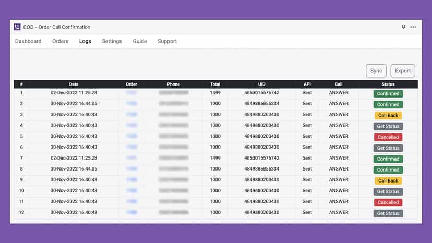Viewport: 432px width, 243px height.
Task: Click the Status column header
Action: point(388,84)
